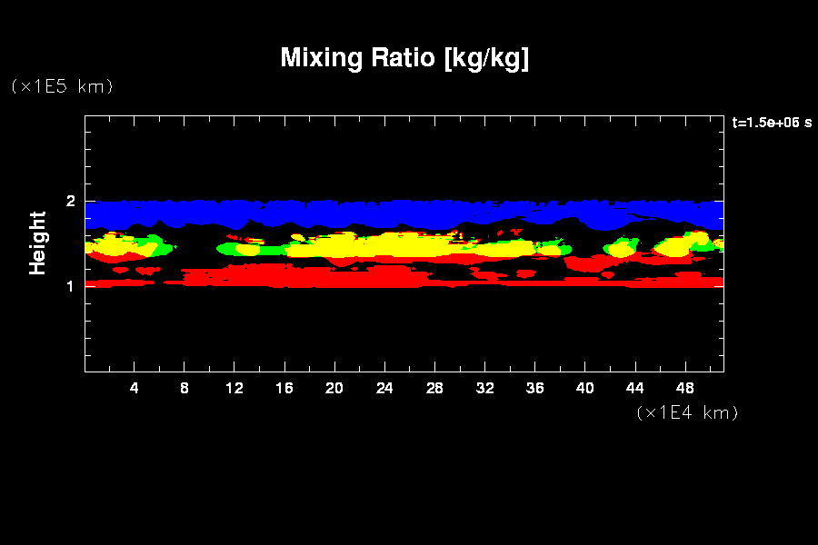Click x-axis tick label 16
This screenshot has width=818, height=545.
[x=284, y=388]
